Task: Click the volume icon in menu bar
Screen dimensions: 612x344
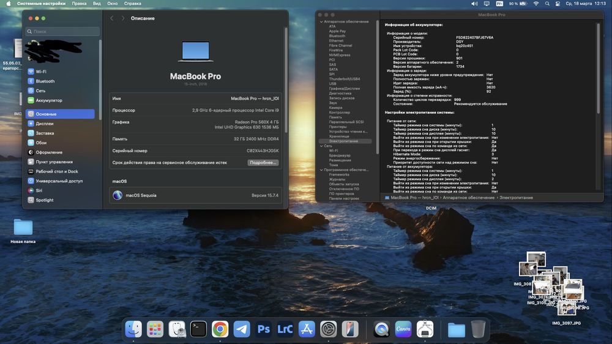Action: [x=474, y=4]
